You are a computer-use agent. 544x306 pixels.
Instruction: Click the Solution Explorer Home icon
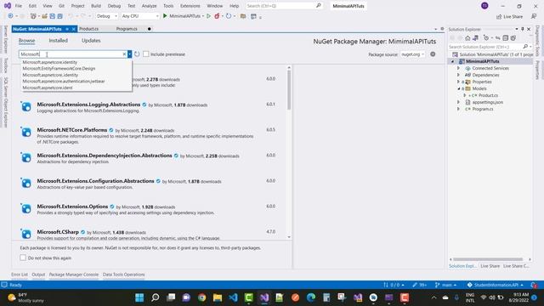pos(467,37)
